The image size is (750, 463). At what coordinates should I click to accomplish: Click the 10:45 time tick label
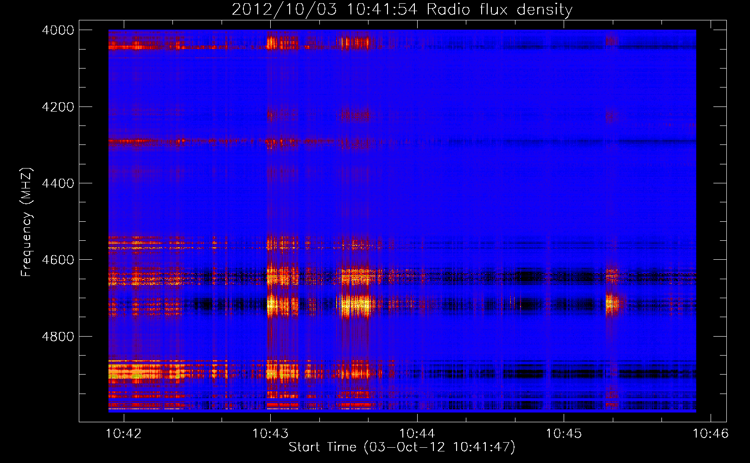[564, 433]
